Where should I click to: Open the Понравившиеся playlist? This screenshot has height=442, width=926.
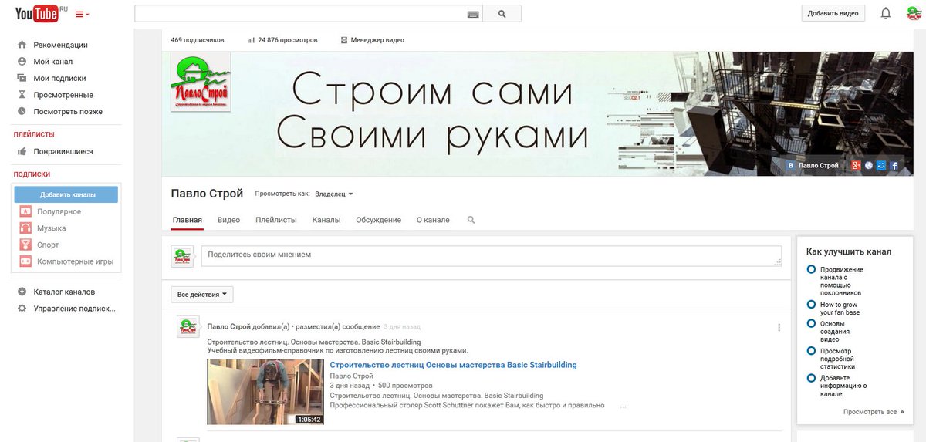63,152
